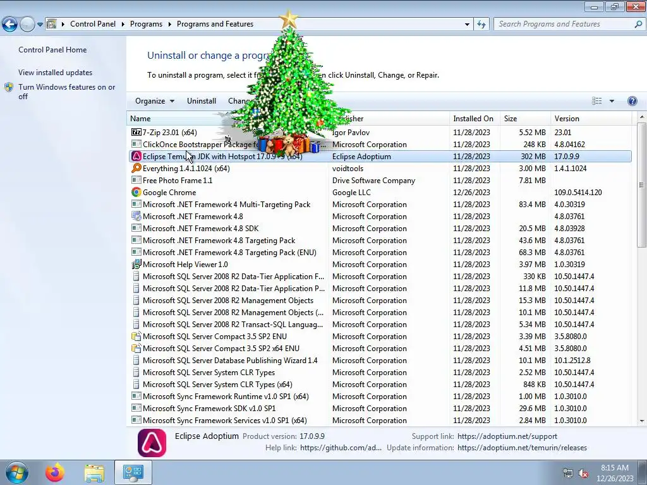Image resolution: width=647 pixels, height=485 pixels.
Task: Sort by the Version column header
Action: point(591,119)
